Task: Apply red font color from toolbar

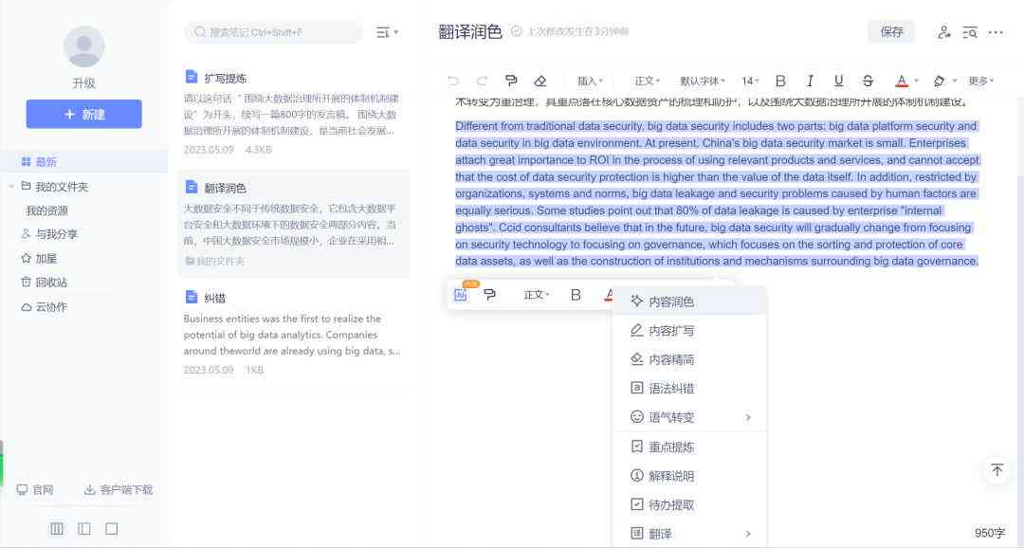Action: 902,81
